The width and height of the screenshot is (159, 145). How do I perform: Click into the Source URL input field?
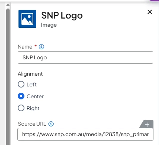point(85,134)
